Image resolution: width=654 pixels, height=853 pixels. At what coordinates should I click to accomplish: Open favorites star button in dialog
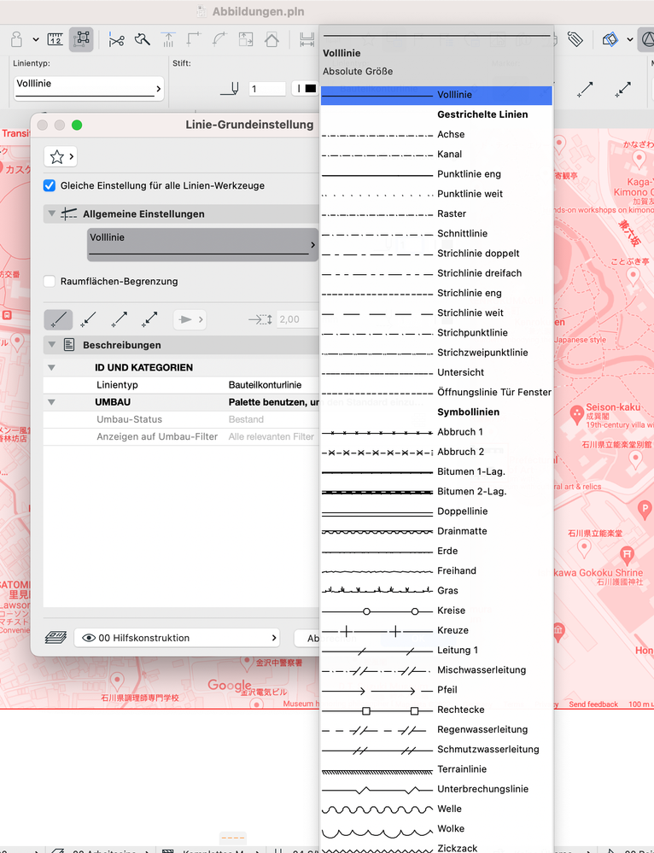pos(60,156)
